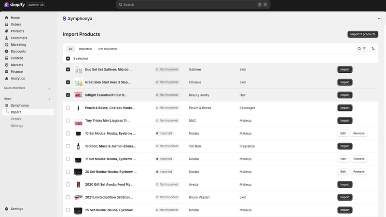The width and height of the screenshot is (386, 217).
Task: Check the 10 Set Nouba checkbox
Action: click(68, 134)
